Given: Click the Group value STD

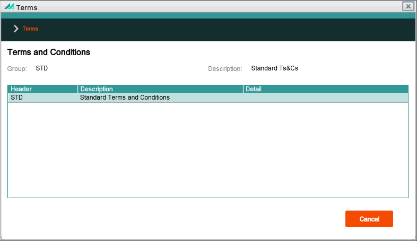Looking at the screenshot, I should pyautogui.click(x=42, y=68).
